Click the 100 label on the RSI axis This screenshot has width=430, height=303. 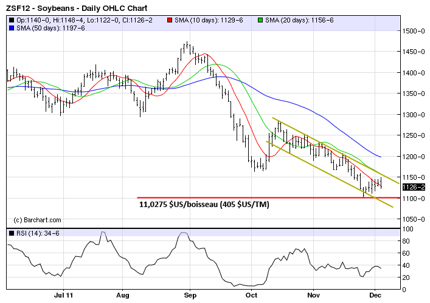click(x=408, y=229)
